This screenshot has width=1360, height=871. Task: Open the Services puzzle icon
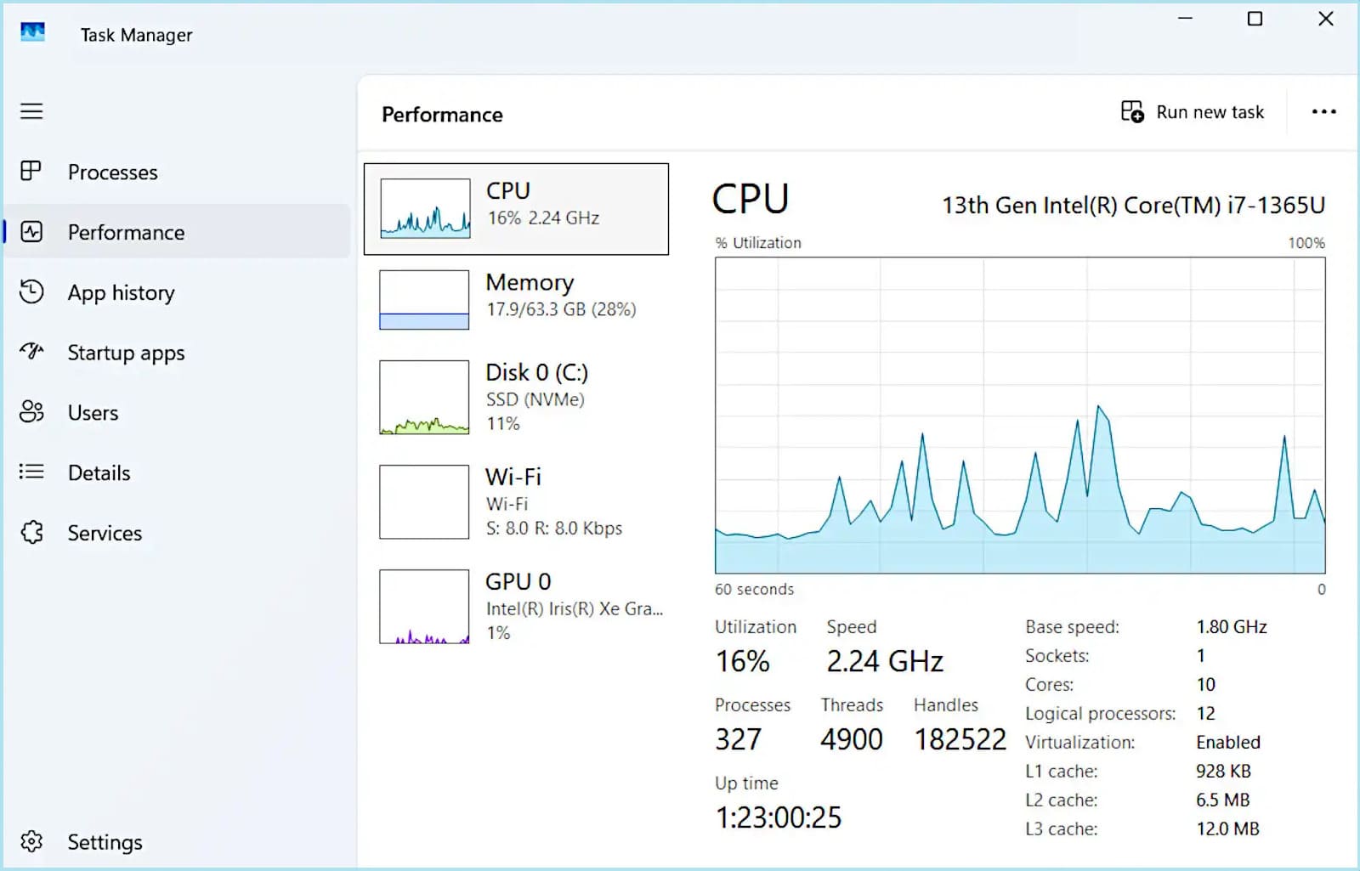(x=31, y=533)
